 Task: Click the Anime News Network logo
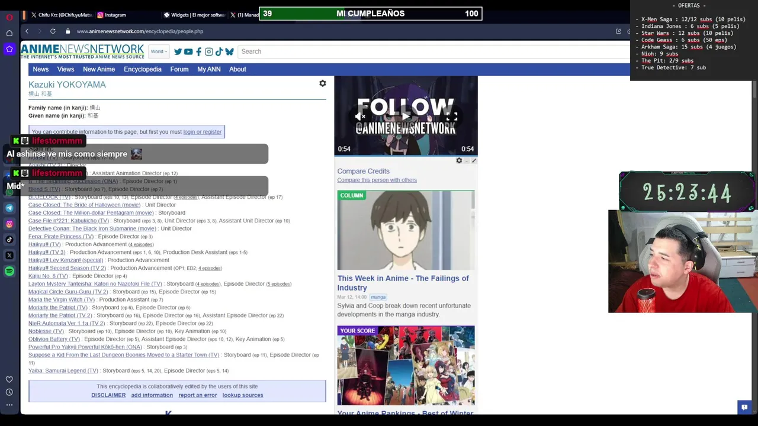[x=82, y=51]
